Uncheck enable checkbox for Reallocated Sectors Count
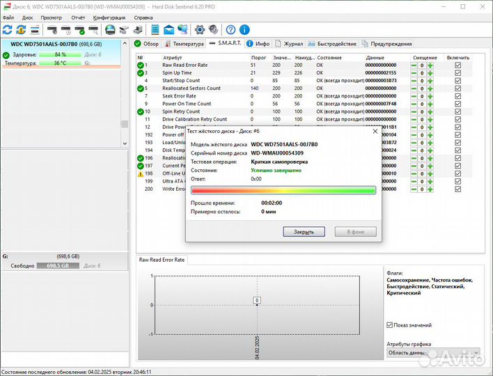This screenshot has width=493, height=376. [457, 88]
